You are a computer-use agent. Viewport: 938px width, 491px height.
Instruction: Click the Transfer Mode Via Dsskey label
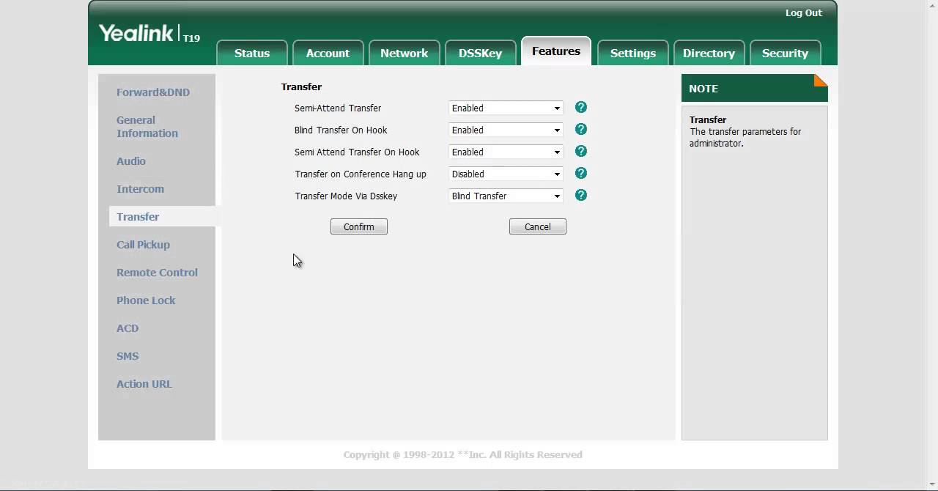(346, 196)
